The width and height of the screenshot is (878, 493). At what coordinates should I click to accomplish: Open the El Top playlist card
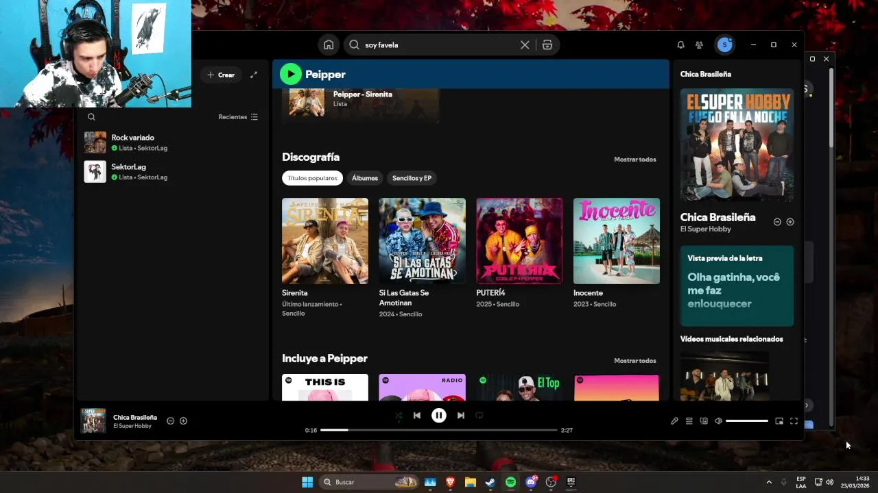click(x=519, y=387)
